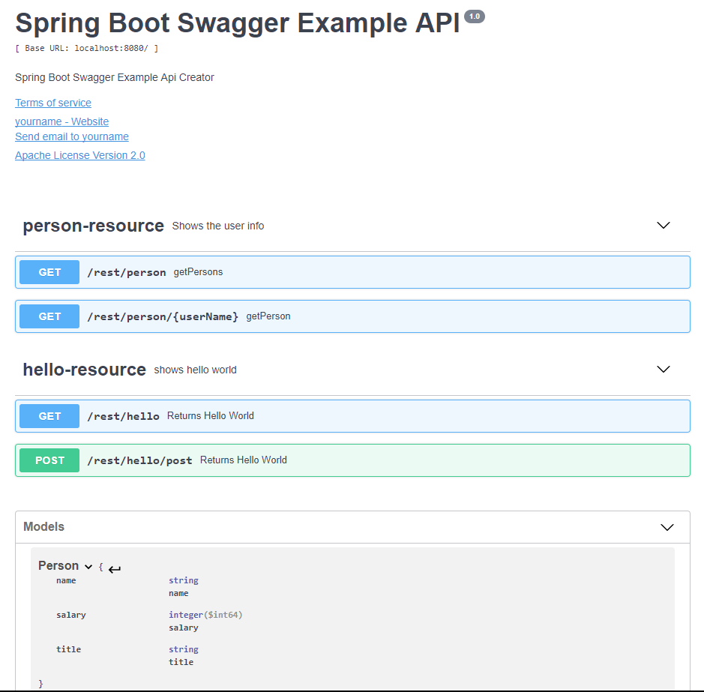Click the 'salary' property name in Person

coord(71,615)
